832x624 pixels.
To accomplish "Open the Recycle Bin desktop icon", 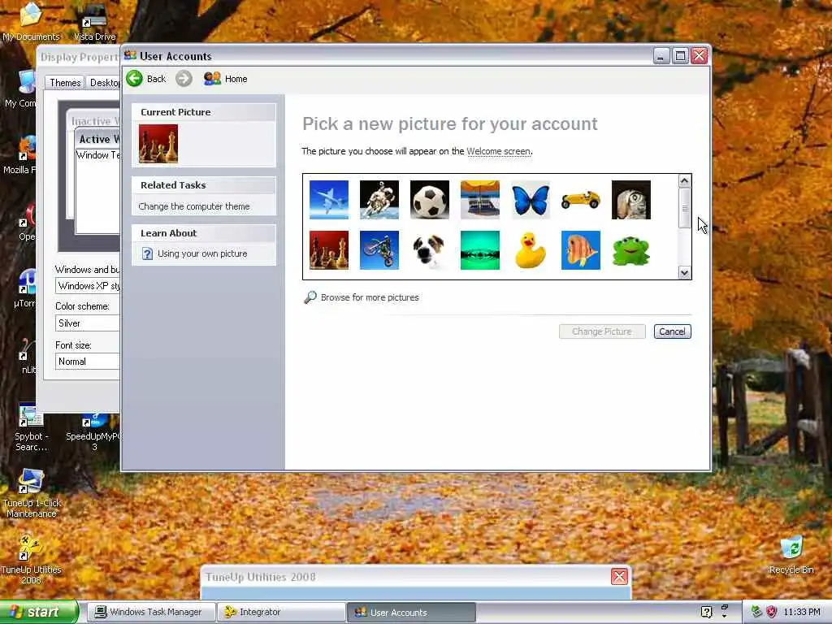I will pos(791,556).
